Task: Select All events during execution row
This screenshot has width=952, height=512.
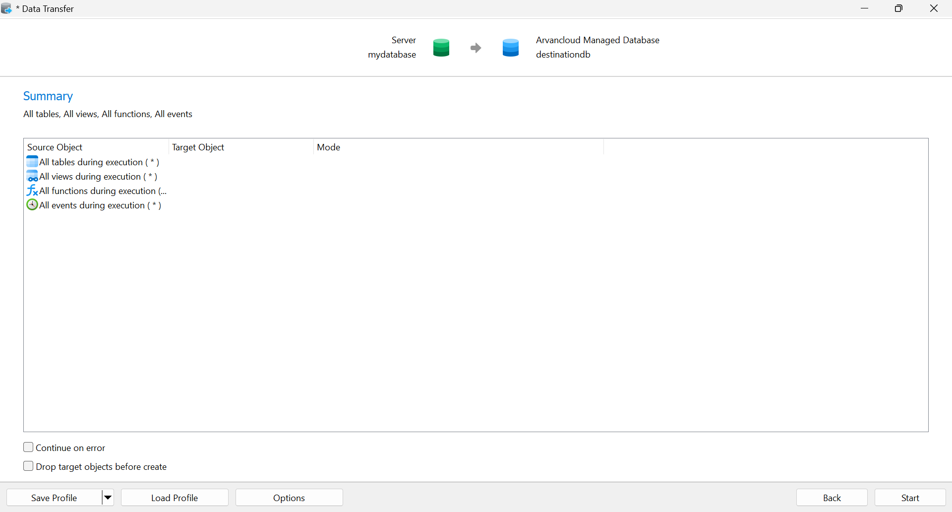Action: (x=100, y=205)
